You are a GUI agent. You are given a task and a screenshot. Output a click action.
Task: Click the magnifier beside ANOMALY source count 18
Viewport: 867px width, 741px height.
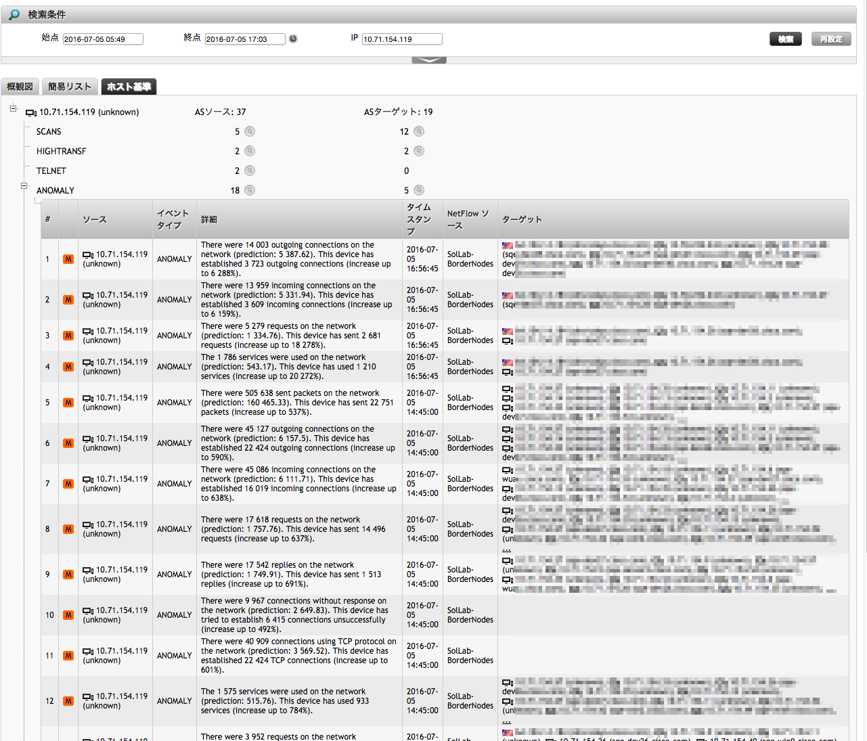[x=250, y=191]
